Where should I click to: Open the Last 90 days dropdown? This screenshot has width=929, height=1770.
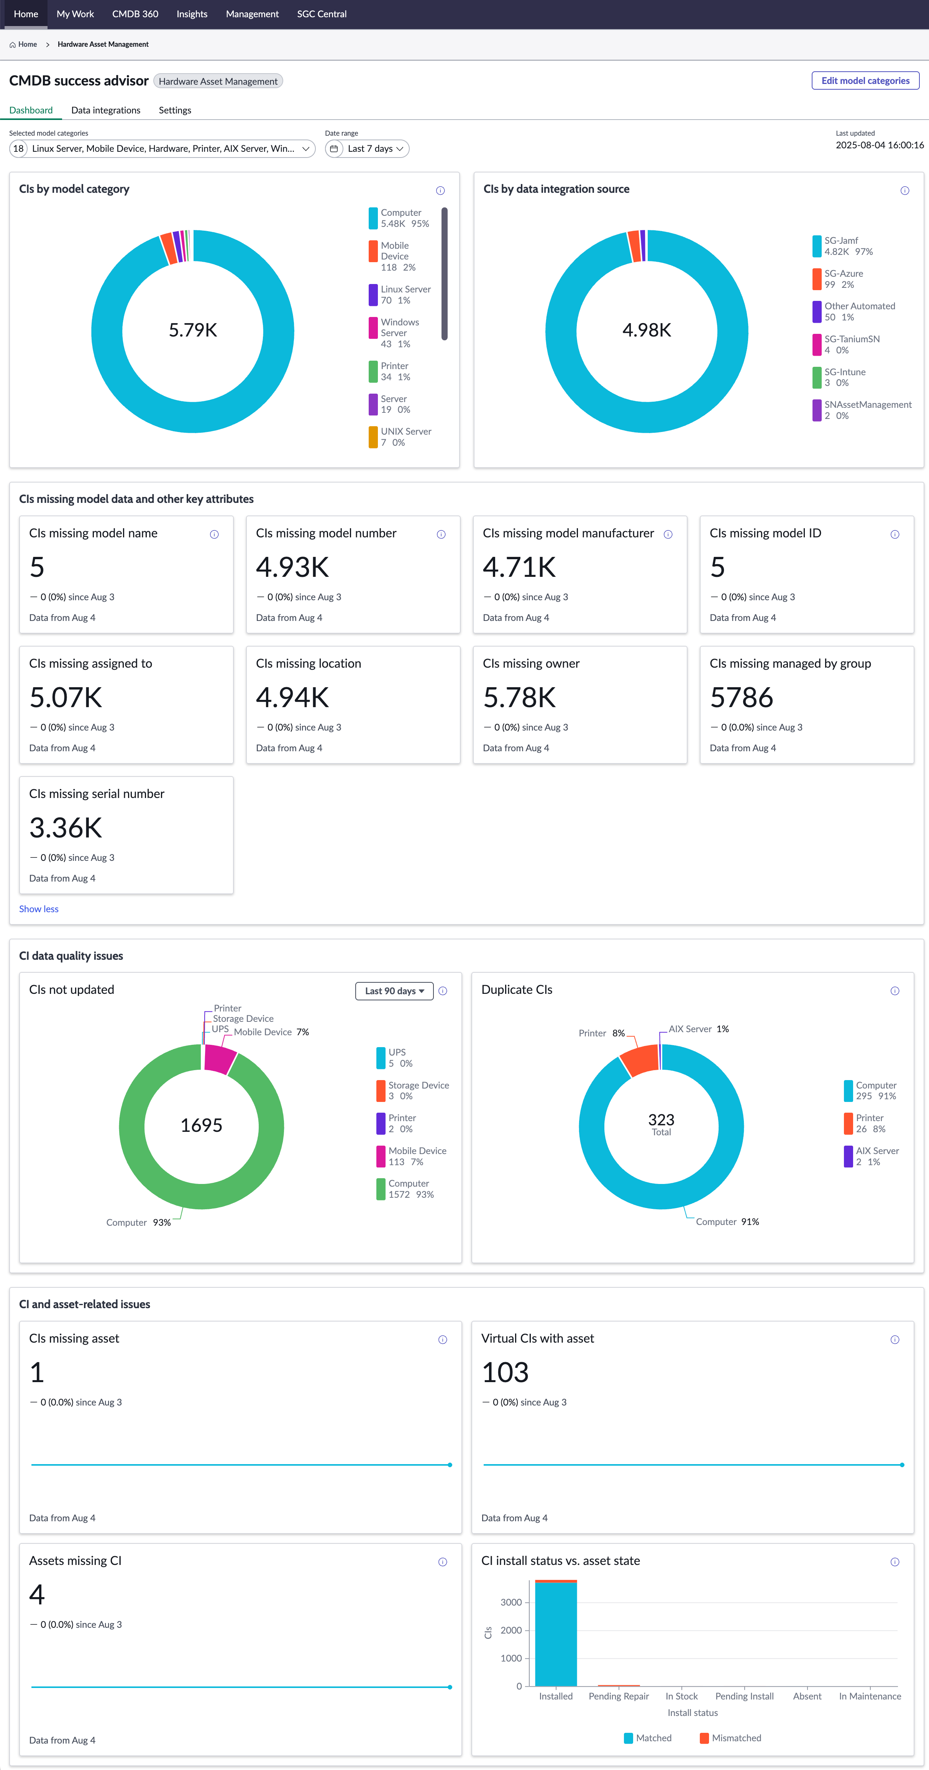click(394, 991)
